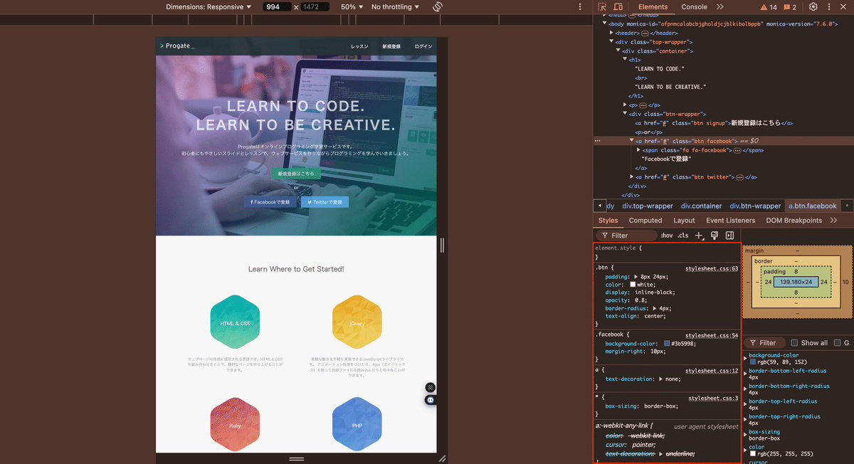Click the white color swatch in .btn rule
Image resolution: width=854 pixels, height=464 pixels.
click(x=633, y=285)
